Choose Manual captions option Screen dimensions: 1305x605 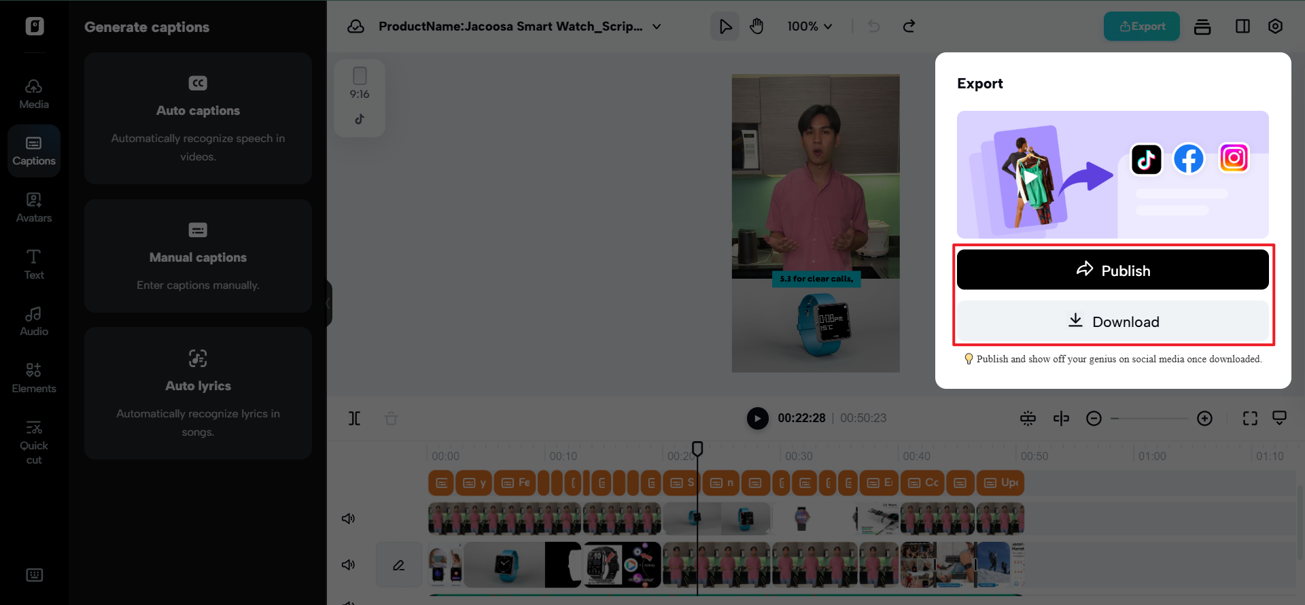tap(198, 256)
